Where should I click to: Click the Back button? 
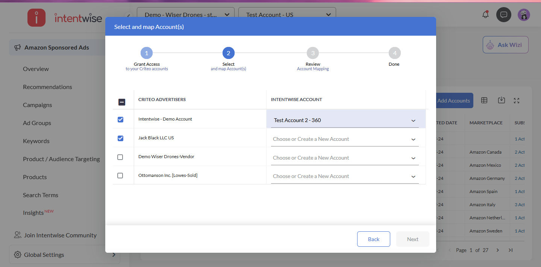point(373,239)
